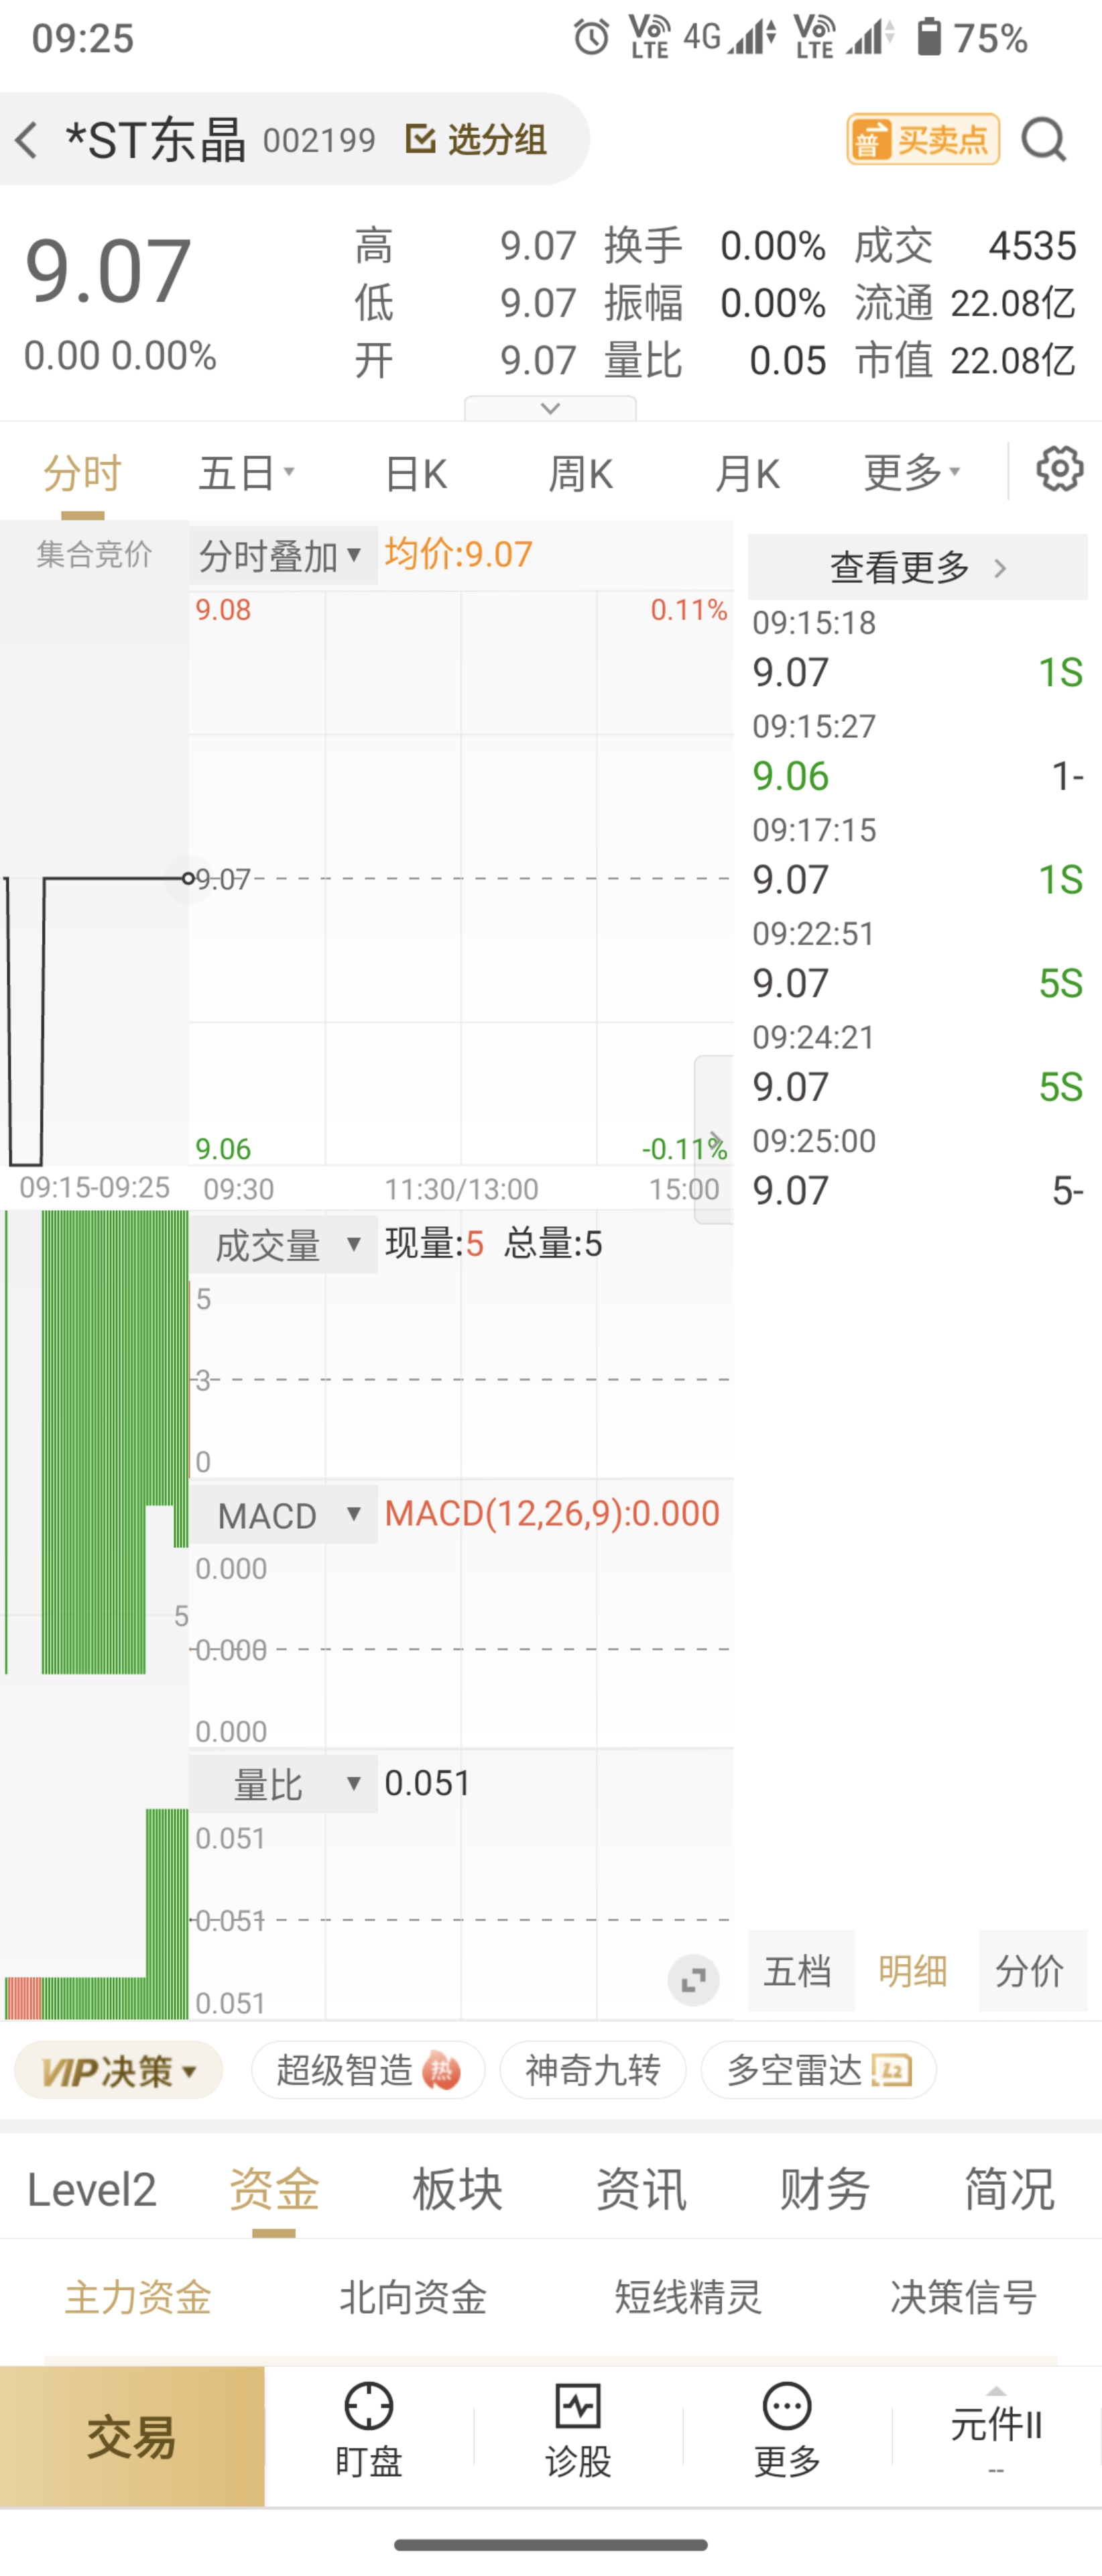This screenshot has height=2576, width=1102.
Task: Tap the L2 badge on 多空雷达
Action: tap(892, 2070)
